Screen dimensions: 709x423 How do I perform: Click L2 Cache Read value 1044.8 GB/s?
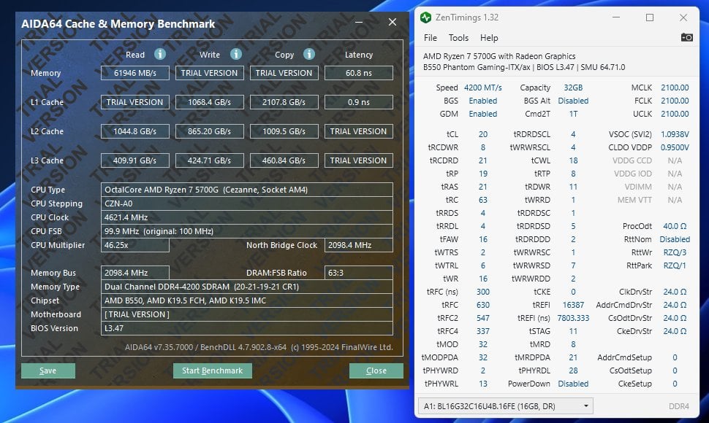[x=134, y=132]
